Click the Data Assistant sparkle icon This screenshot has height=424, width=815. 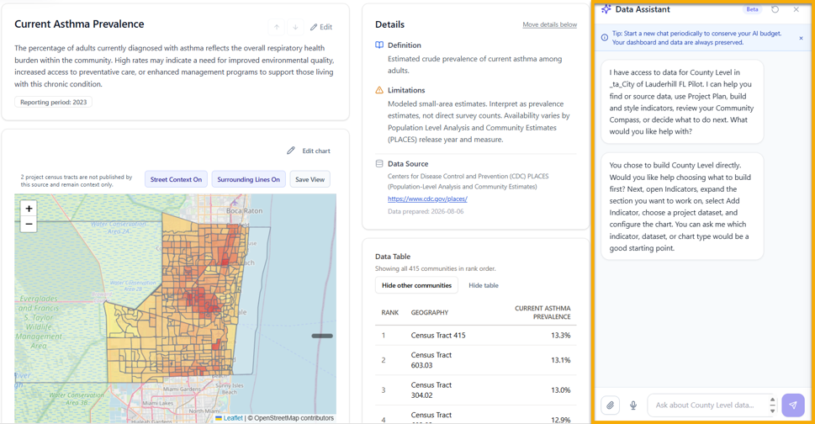click(606, 9)
